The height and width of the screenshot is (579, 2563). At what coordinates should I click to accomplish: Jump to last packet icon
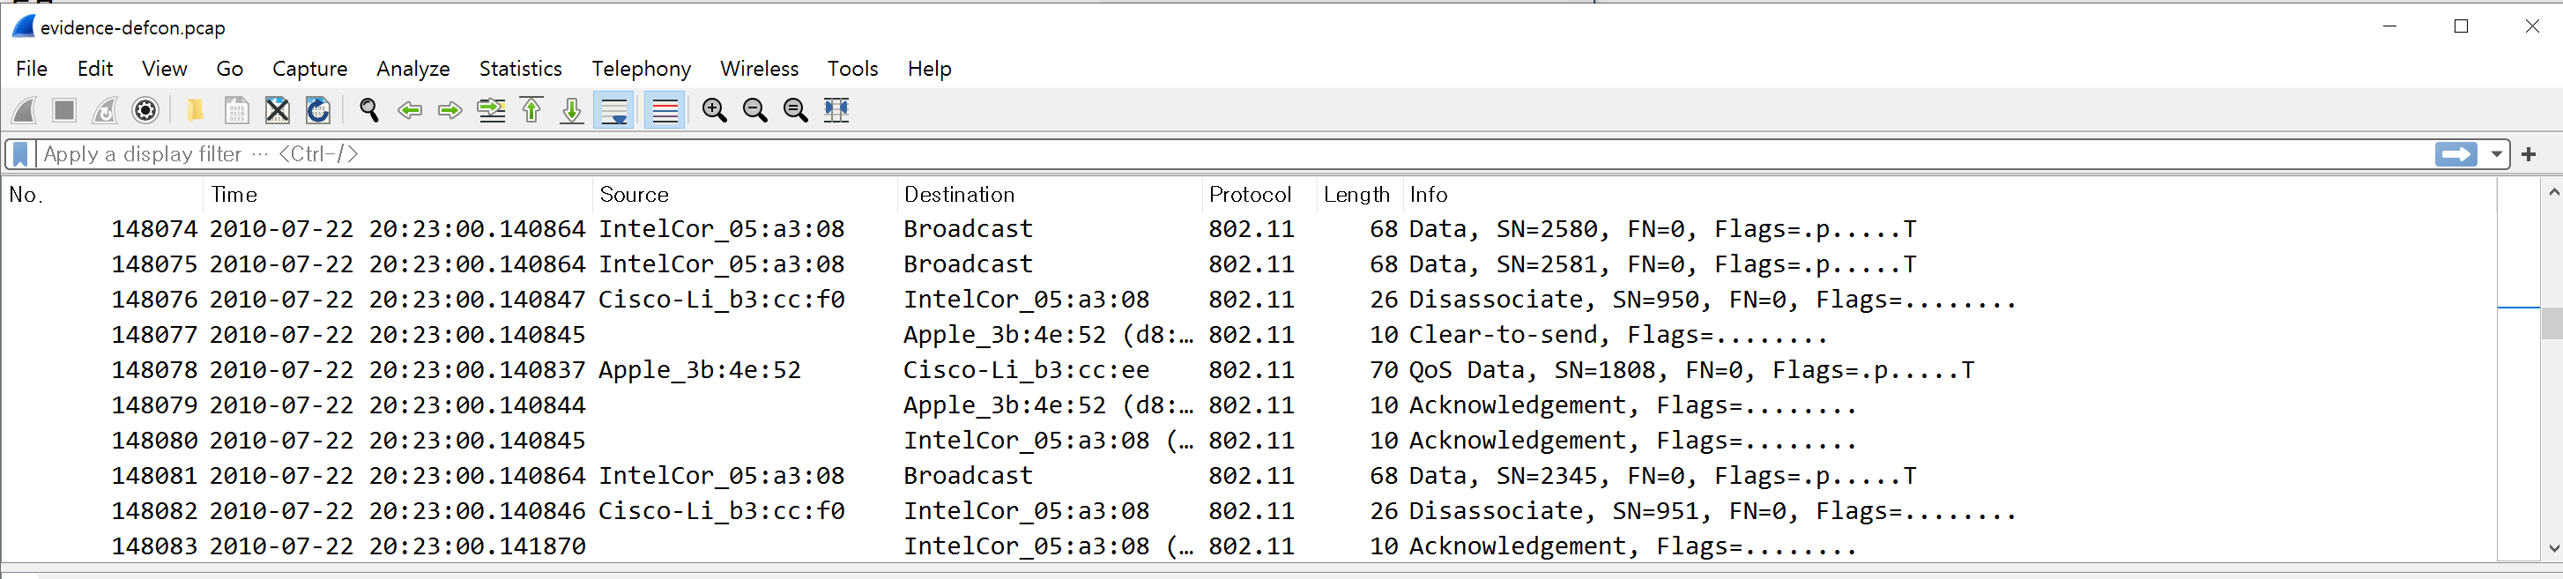[572, 110]
